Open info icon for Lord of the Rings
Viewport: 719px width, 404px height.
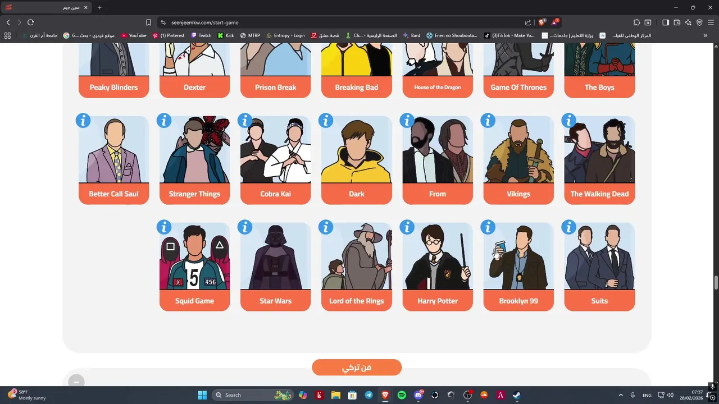click(x=325, y=227)
